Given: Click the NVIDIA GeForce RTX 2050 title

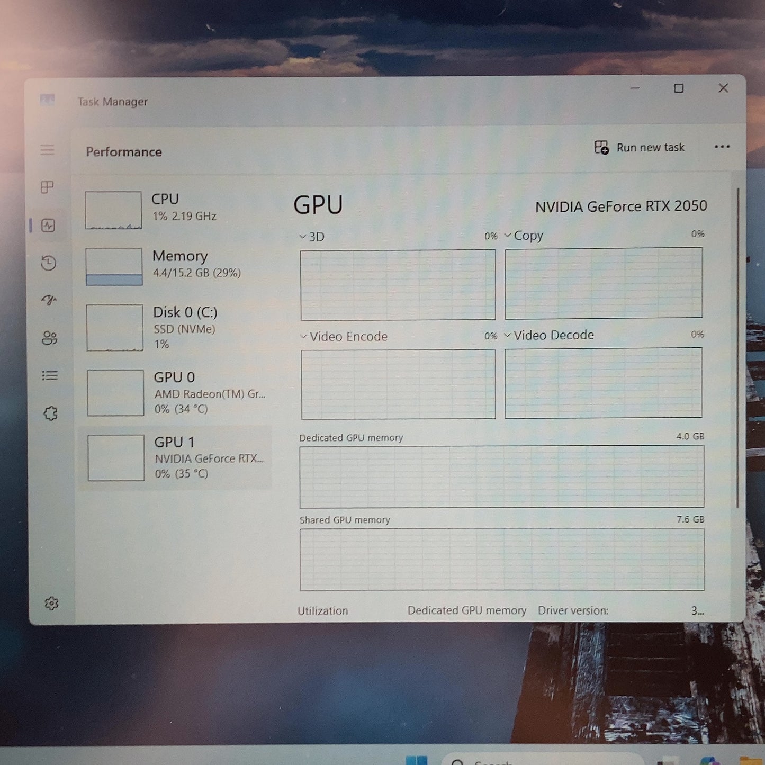Looking at the screenshot, I should [621, 206].
